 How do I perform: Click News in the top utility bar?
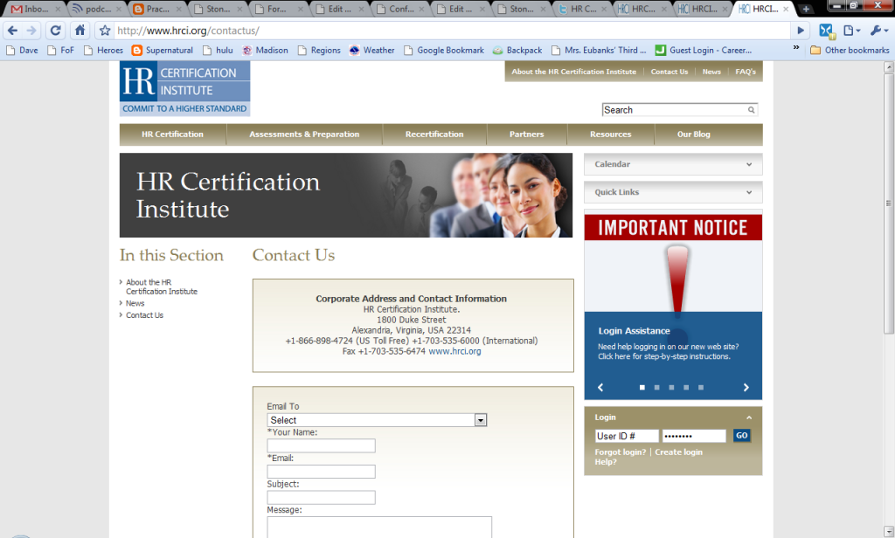[x=711, y=72]
